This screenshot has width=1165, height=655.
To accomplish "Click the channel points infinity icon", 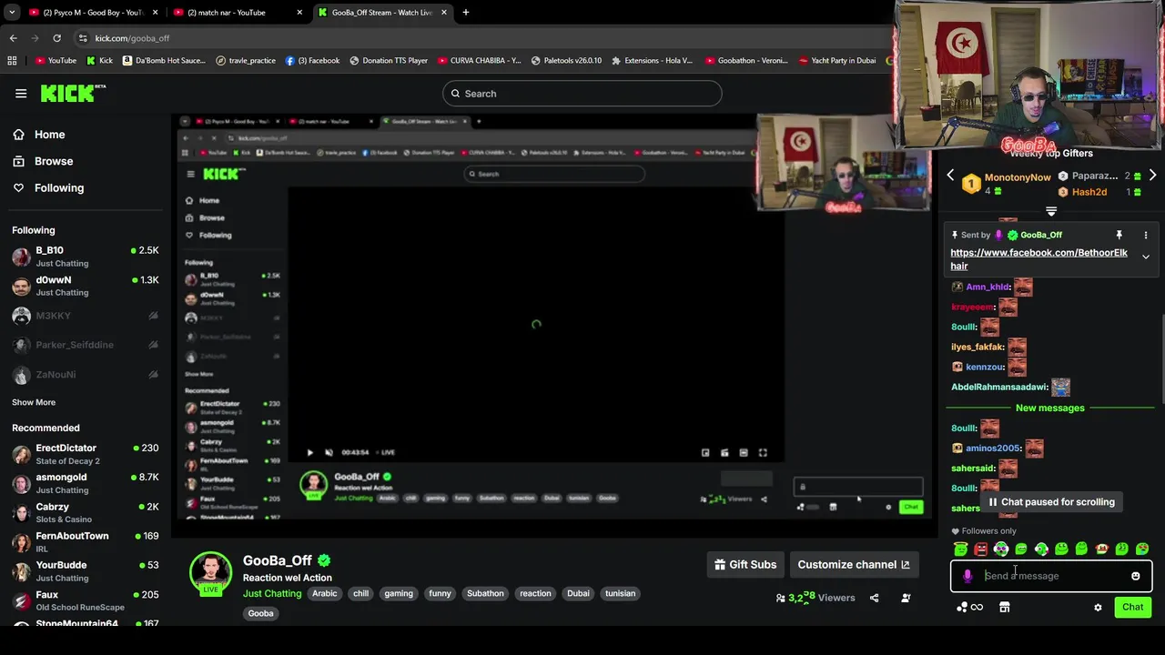I will click(977, 607).
